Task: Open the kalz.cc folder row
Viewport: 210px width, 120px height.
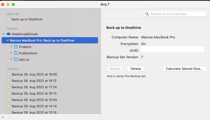Action: (x=24, y=59)
